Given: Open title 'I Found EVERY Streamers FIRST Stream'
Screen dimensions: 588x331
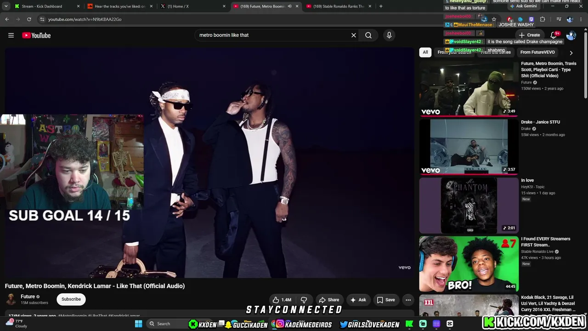Looking at the screenshot, I should coord(546,242).
